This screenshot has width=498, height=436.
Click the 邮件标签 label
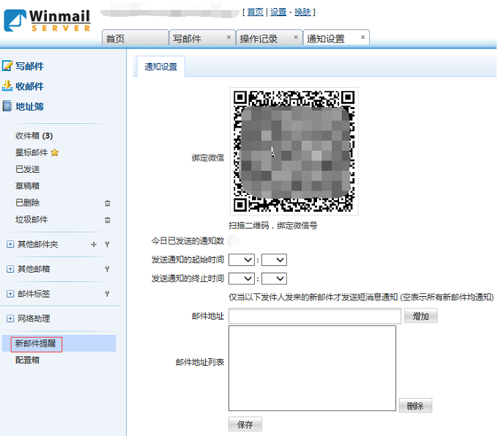coord(34,294)
